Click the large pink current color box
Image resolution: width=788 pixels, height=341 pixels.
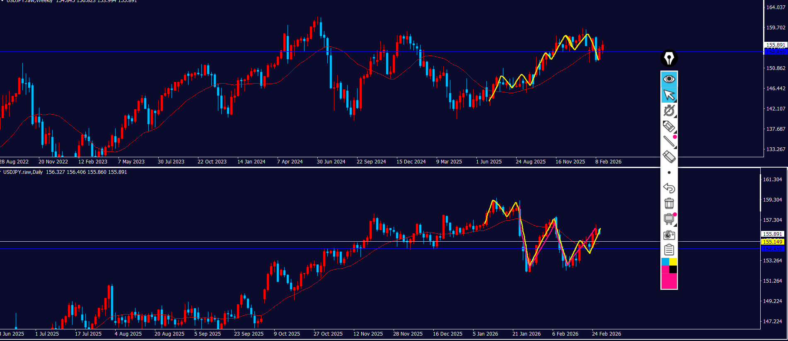(669, 281)
